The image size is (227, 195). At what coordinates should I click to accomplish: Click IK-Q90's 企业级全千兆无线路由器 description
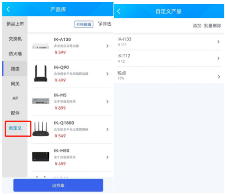[71, 74]
